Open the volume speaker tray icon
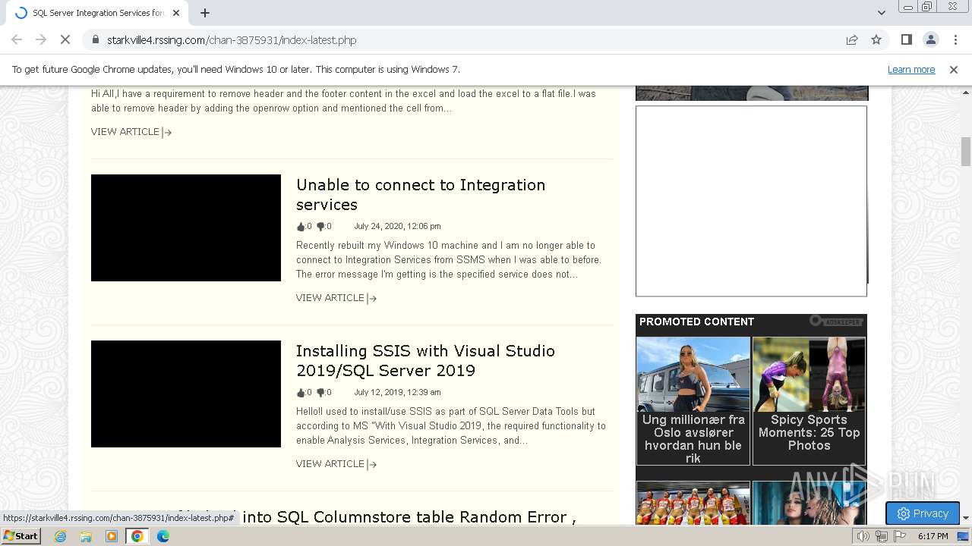The image size is (972, 546). 863,536
